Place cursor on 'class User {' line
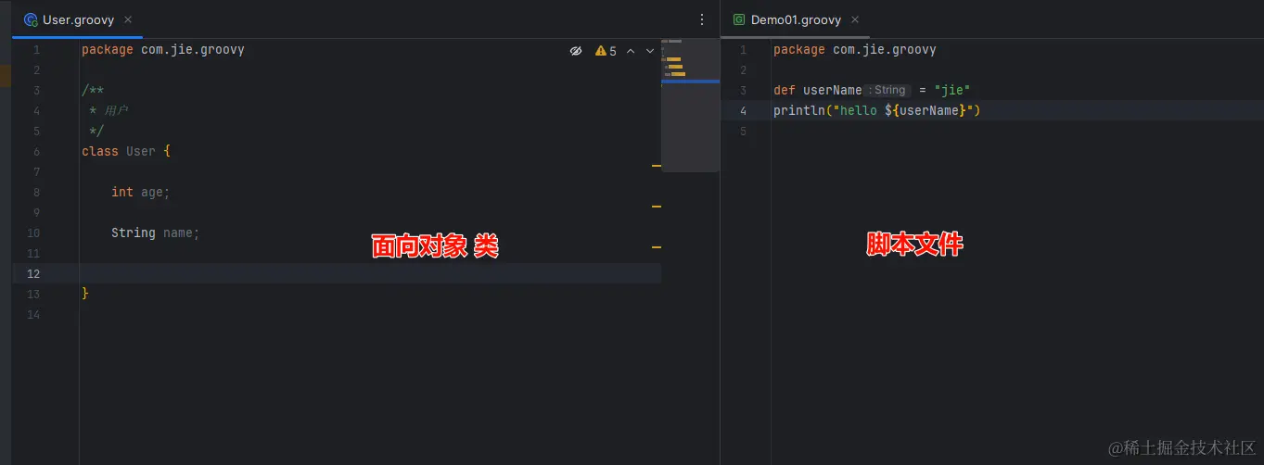This screenshot has height=465, width=1264. coord(126,151)
